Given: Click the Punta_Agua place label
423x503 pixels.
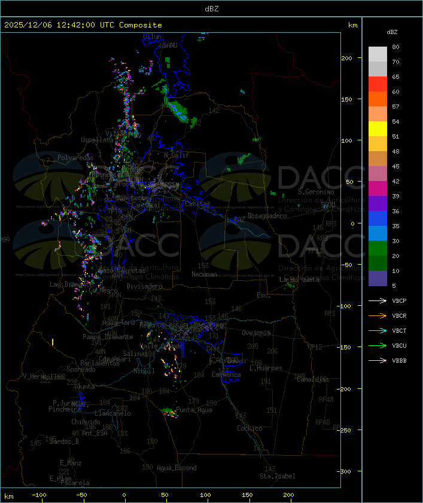Looking at the screenshot, I should click(x=194, y=410).
